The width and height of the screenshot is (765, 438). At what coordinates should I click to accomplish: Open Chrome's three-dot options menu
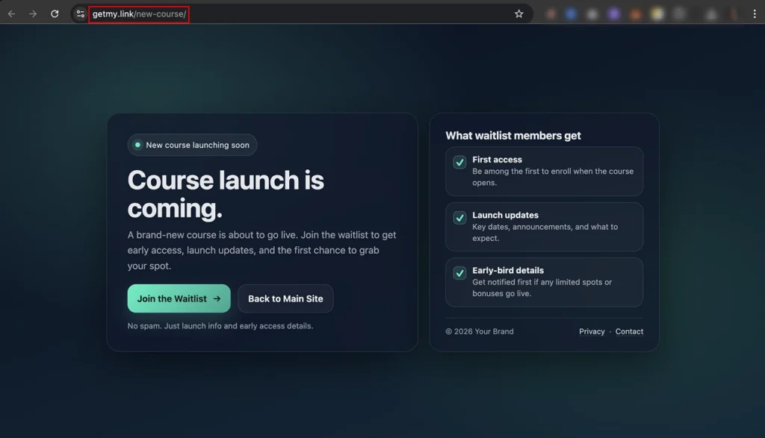[755, 13]
